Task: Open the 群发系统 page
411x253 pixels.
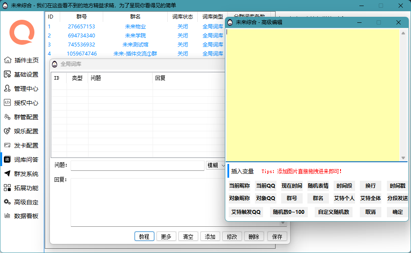Action: coord(22,173)
